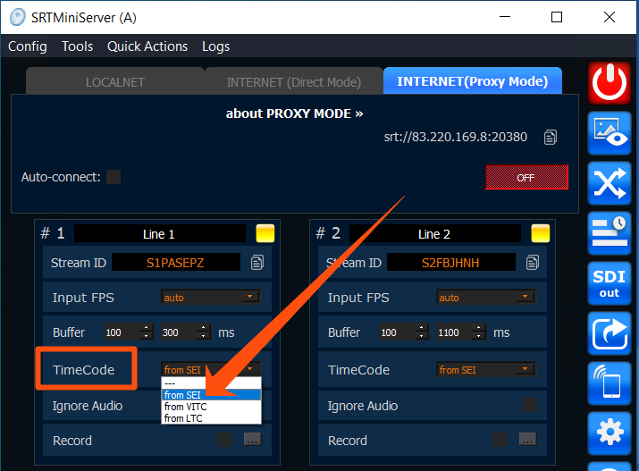Click yellow status indicator of Line 1

[265, 233]
